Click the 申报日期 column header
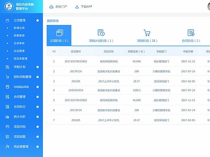This screenshot has width=210, height=157. pos(188,52)
